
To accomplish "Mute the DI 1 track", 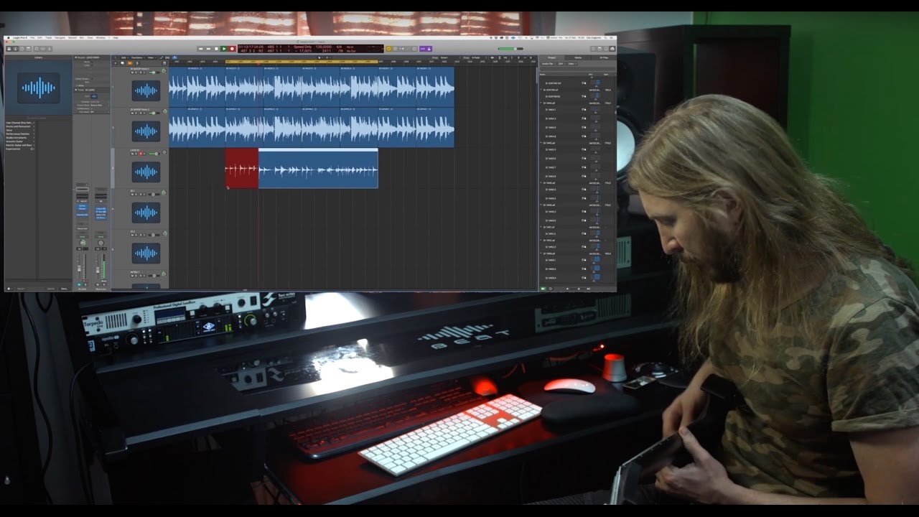I will (132, 195).
